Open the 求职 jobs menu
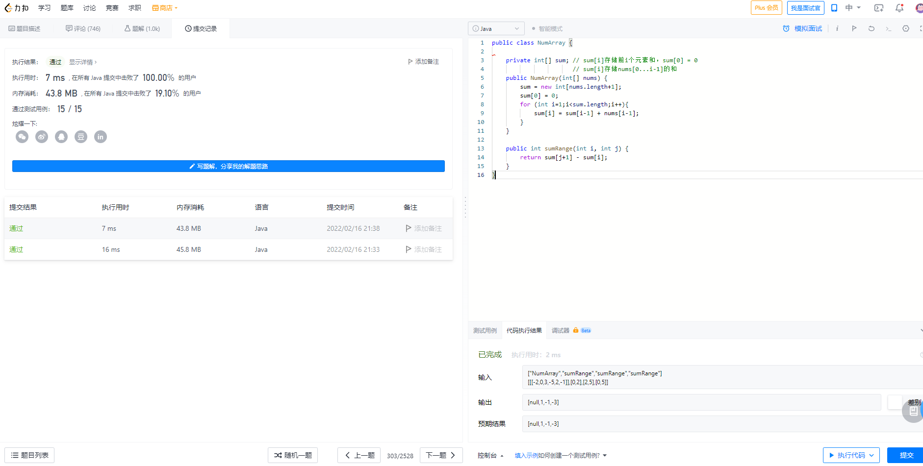Image resolution: width=923 pixels, height=466 pixels. coord(134,8)
